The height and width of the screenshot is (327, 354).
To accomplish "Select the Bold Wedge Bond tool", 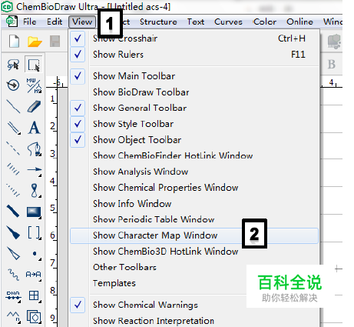I will tap(13, 232).
